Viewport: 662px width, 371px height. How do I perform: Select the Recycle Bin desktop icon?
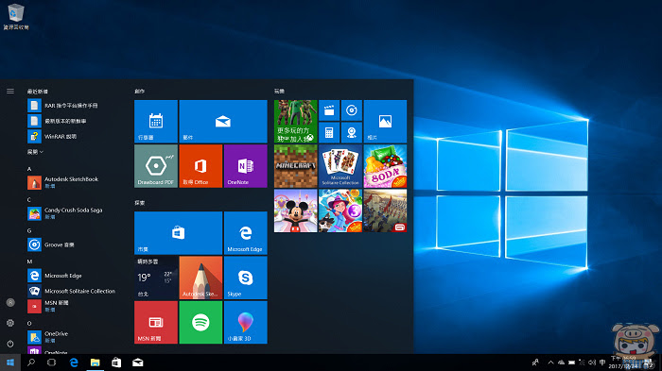(16, 17)
